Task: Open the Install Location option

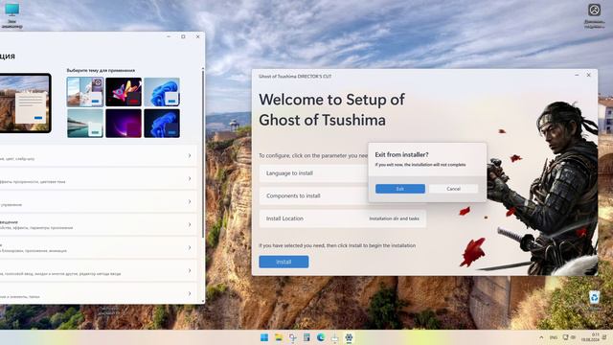Action: [343, 218]
